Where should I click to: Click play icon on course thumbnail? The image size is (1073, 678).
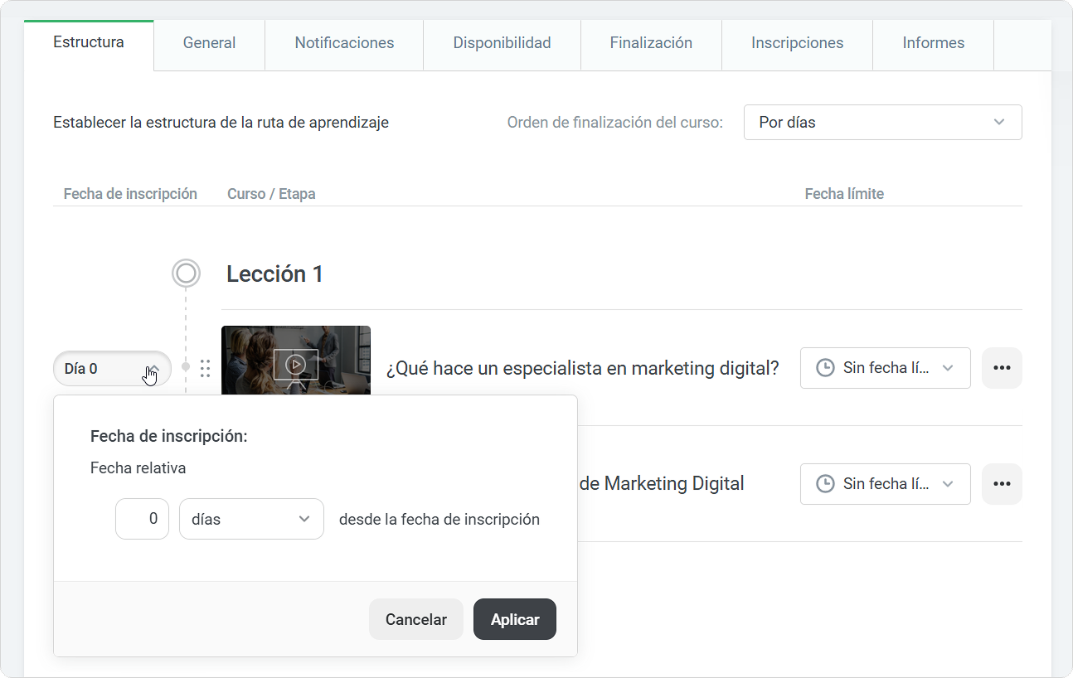(x=295, y=364)
